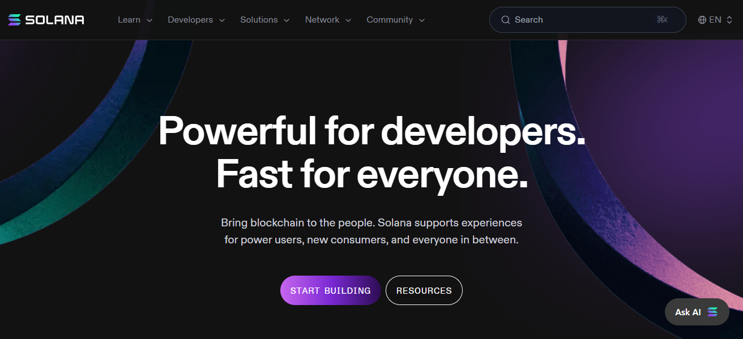Click the Solana logo icon
The image size is (743, 339).
tap(15, 20)
